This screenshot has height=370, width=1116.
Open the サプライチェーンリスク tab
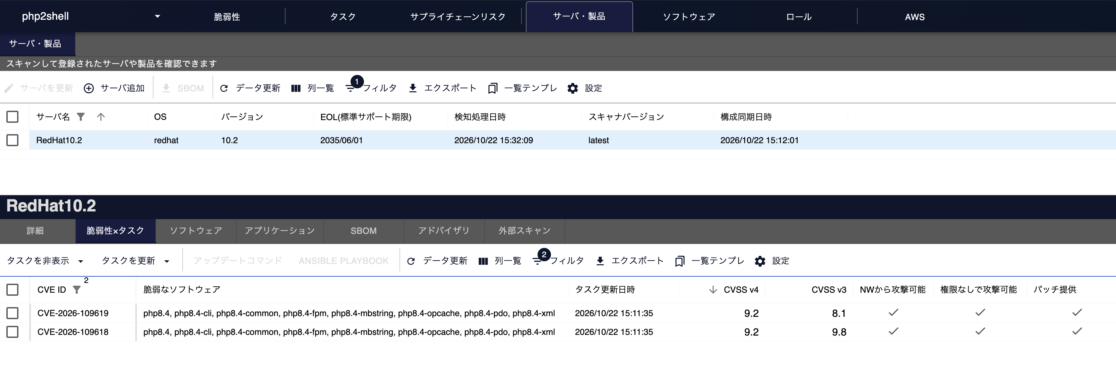(458, 16)
